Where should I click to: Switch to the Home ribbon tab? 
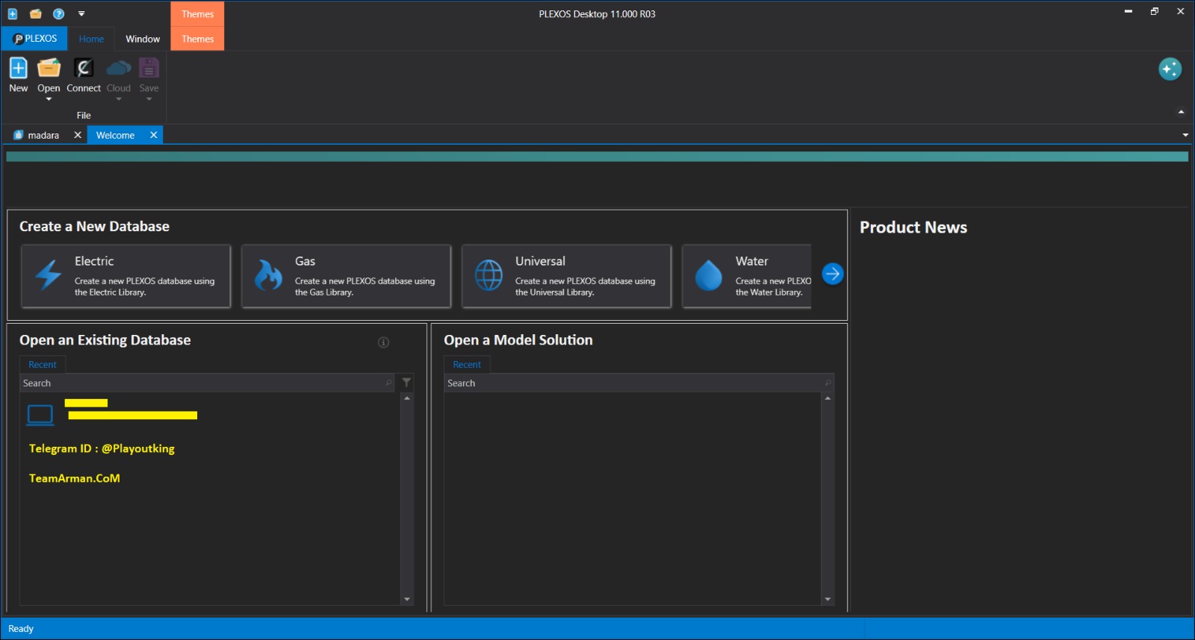pos(91,39)
